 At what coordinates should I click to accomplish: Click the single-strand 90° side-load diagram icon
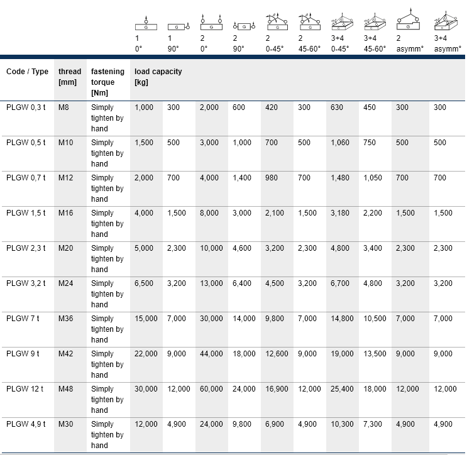(179, 27)
